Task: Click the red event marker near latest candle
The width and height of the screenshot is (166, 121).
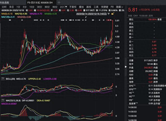Action: tap(108, 20)
